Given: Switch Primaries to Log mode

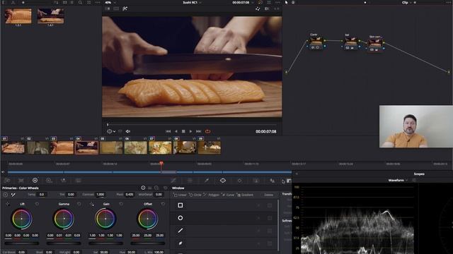Looking at the screenshot, I should pos(156,188).
